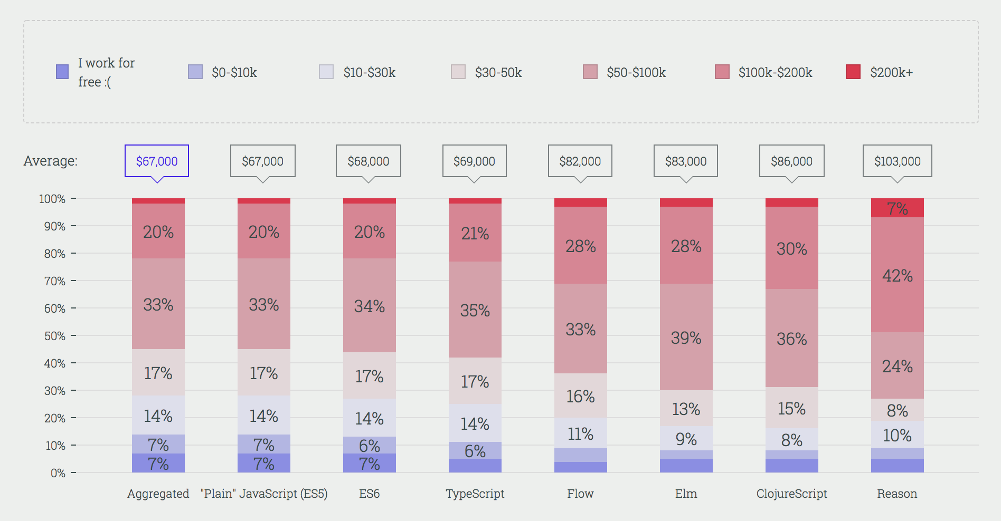Click the $10-$30k legend color box
Screen dimensions: 1001x521
click(x=326, y=72)
